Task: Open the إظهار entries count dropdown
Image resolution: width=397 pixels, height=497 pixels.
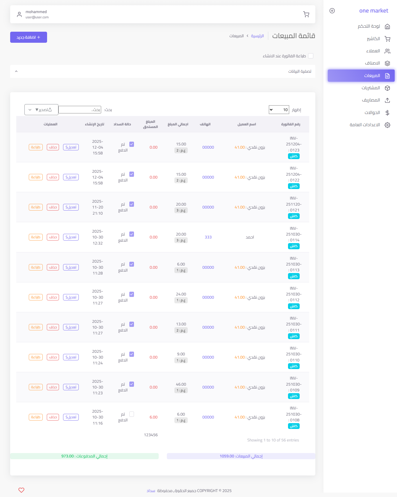Action: (279, 110)
